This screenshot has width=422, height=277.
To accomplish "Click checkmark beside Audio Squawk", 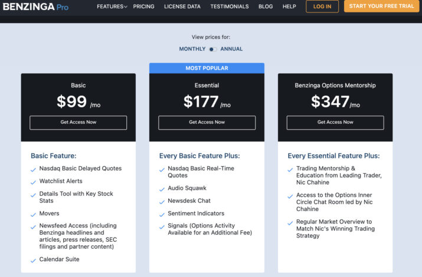I will pyautogui.click(x=162, y=189).
